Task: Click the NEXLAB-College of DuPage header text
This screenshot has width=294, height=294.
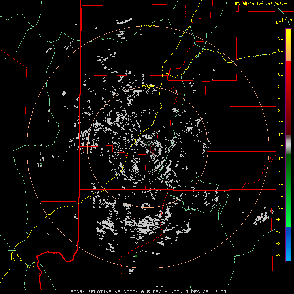Action: click(263, 4)
